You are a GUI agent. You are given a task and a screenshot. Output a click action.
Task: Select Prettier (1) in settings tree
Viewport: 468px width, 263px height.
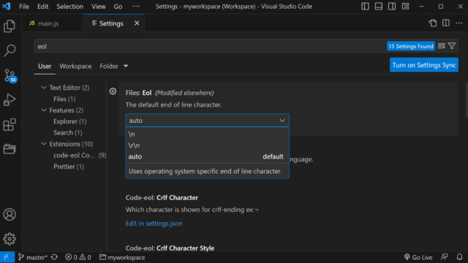pyautogui.click(x=69, y=167)
